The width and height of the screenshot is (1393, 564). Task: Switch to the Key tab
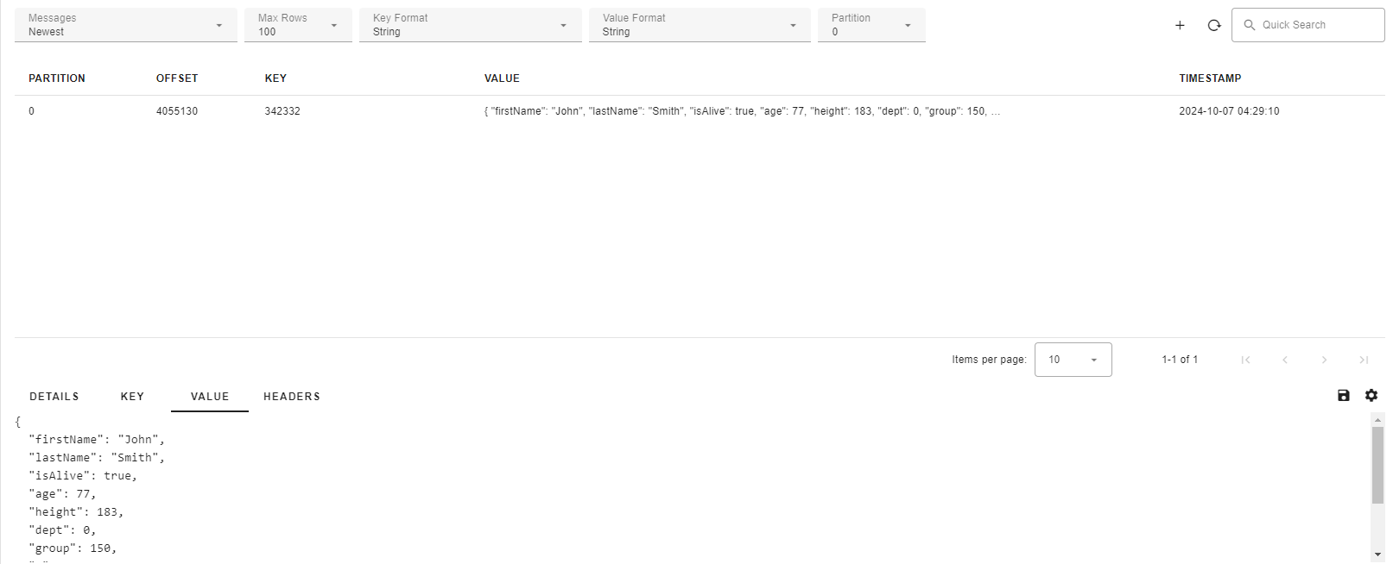pyautogui.click(x=132, y=397)
